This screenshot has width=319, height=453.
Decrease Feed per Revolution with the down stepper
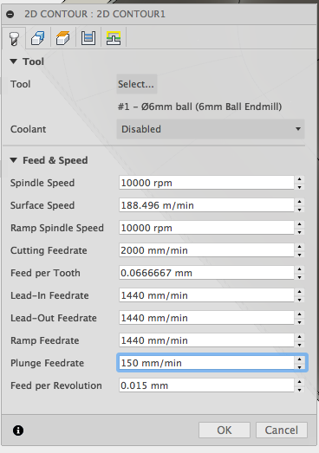tap(300, 390)
